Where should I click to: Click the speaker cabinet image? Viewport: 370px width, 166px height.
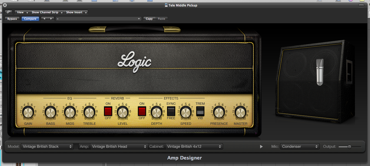[316, 81]
